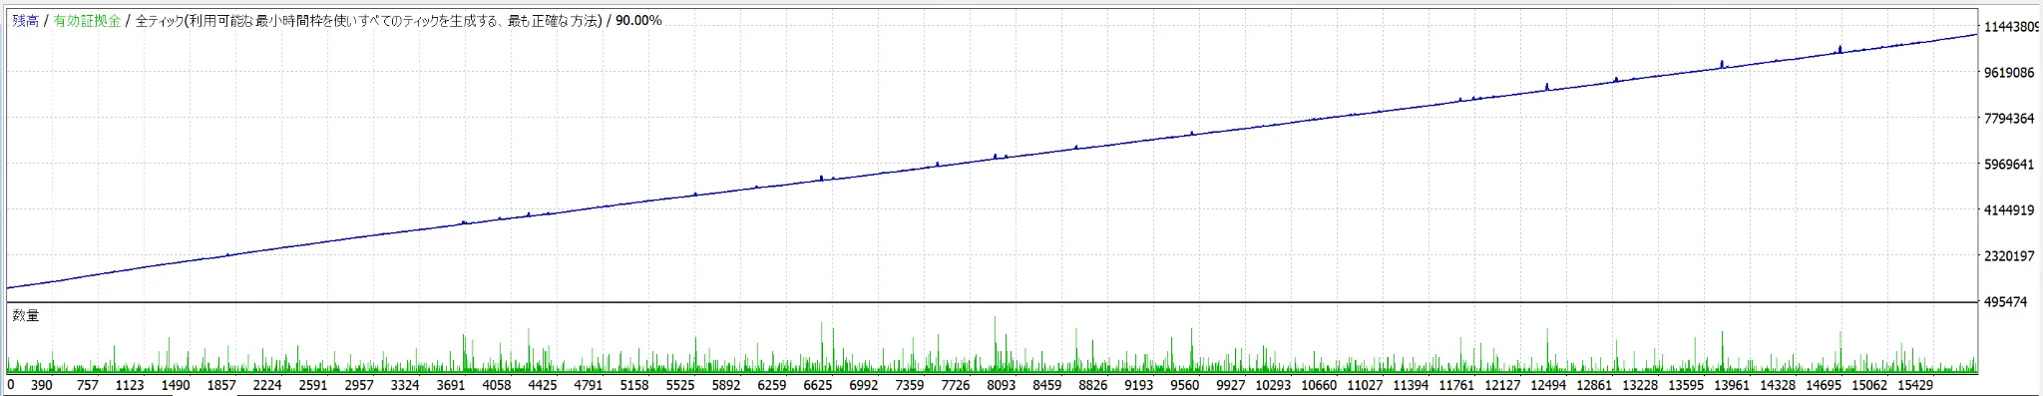2043x396 pixels.
Task: Click the blue 残高 legend label
Action: [x=25, y=20]
